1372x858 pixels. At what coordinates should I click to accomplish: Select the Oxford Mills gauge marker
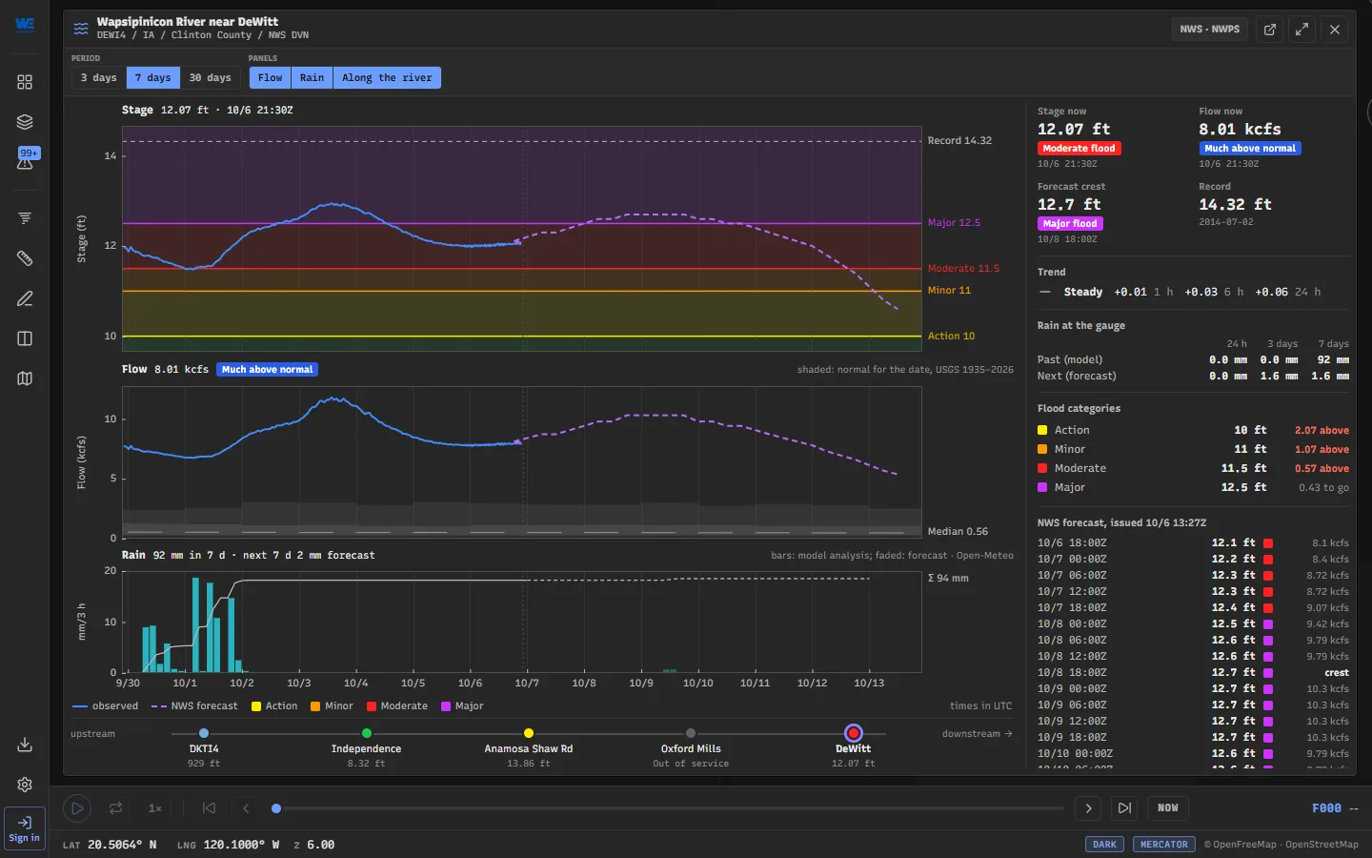coord(691,734)
